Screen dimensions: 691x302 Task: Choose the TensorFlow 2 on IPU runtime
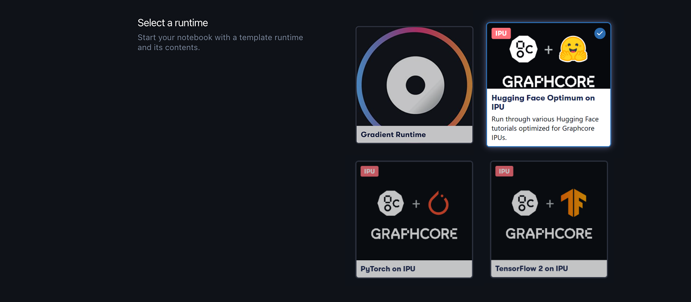point(549,219)
